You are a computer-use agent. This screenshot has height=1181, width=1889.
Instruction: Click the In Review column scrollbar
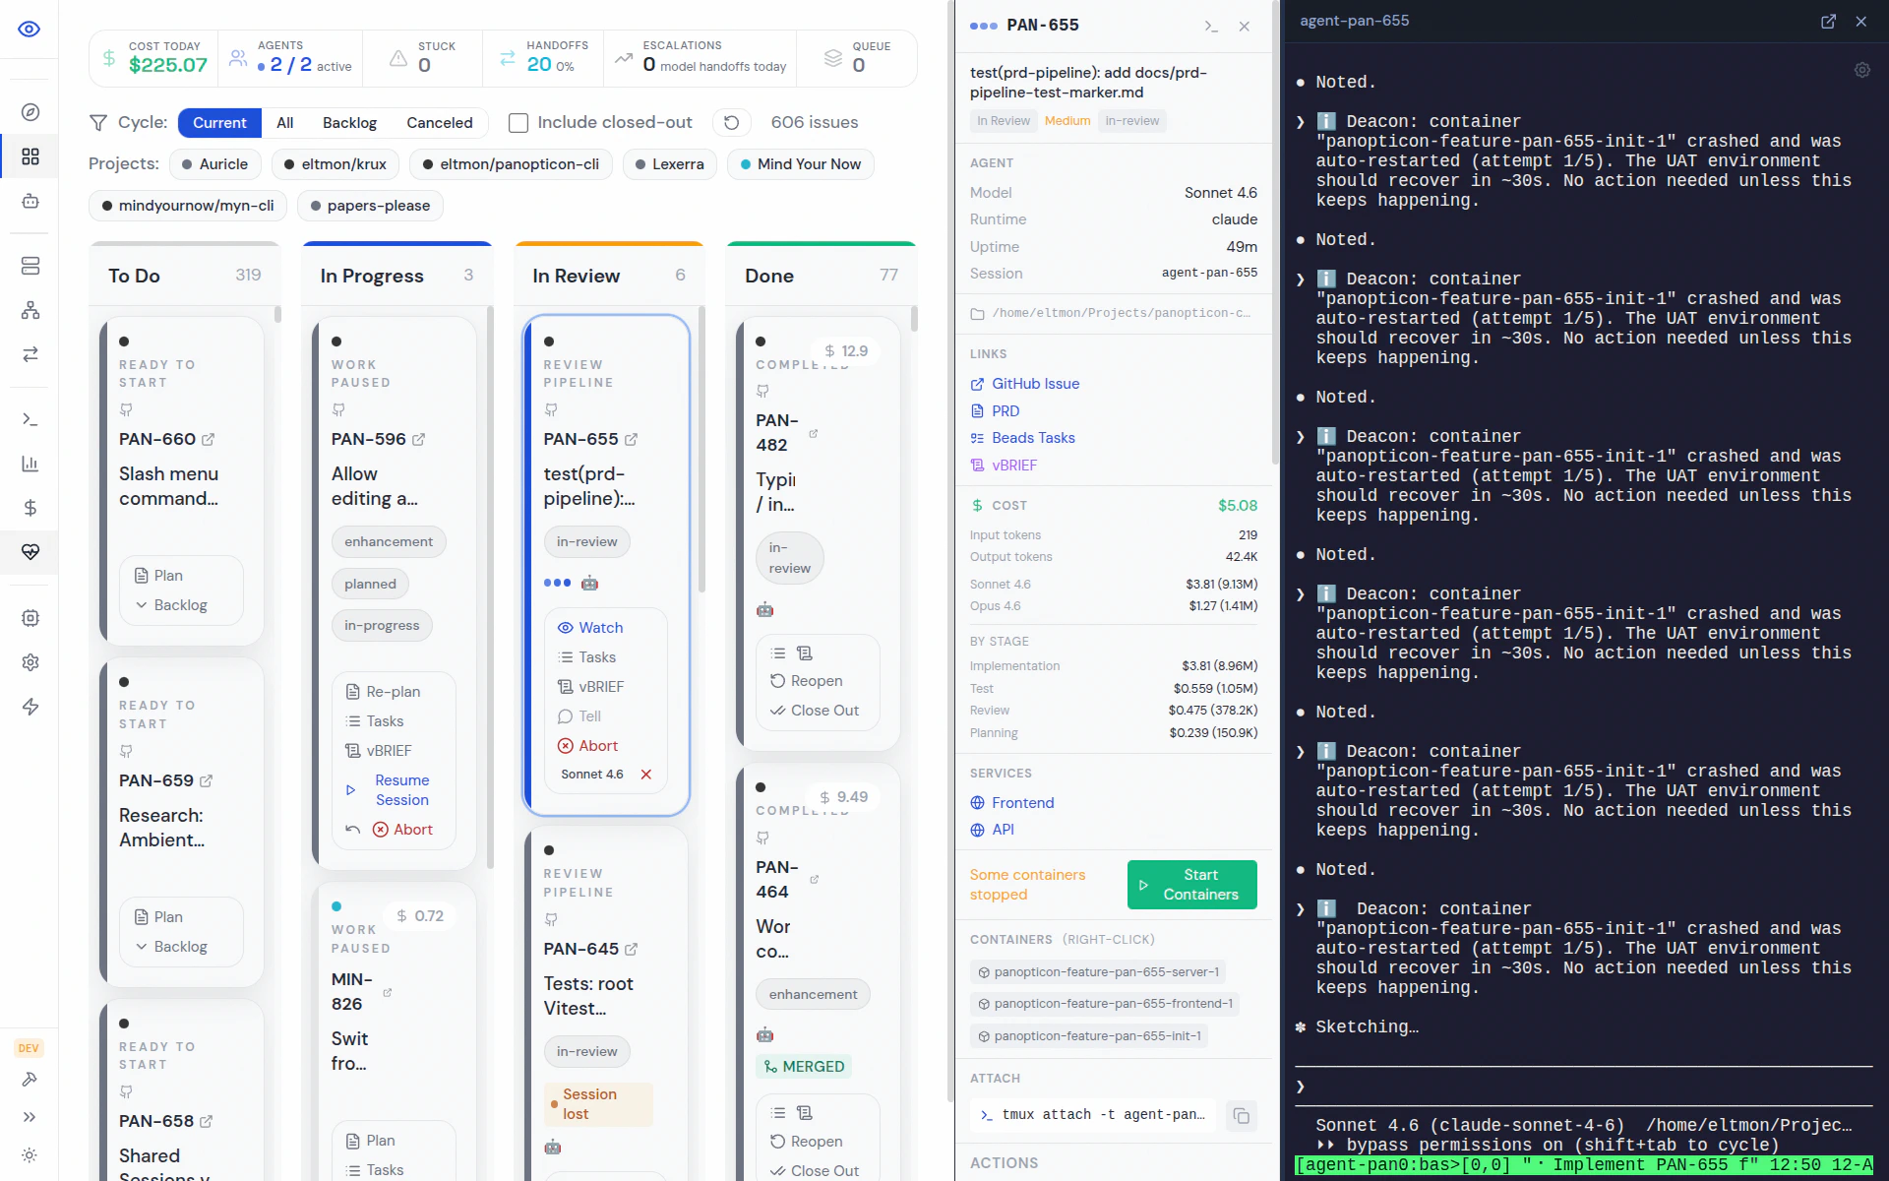tap(701, 448)
